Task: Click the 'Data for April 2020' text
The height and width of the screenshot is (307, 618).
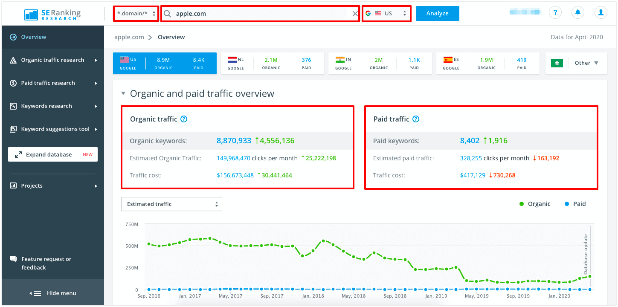Action: 577,37
